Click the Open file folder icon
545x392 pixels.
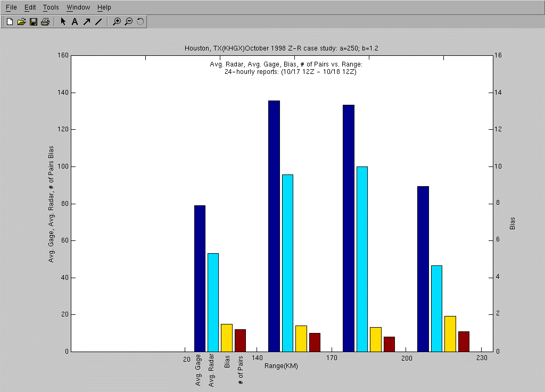[21, 22]
